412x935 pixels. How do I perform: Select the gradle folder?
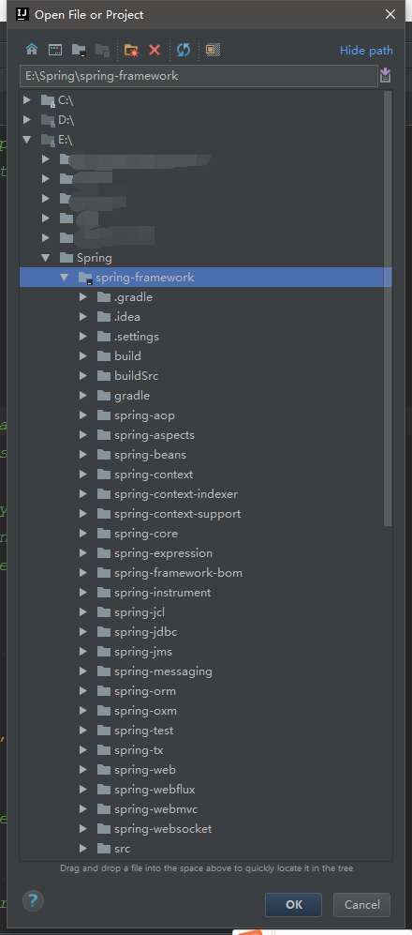coord(132,396)
